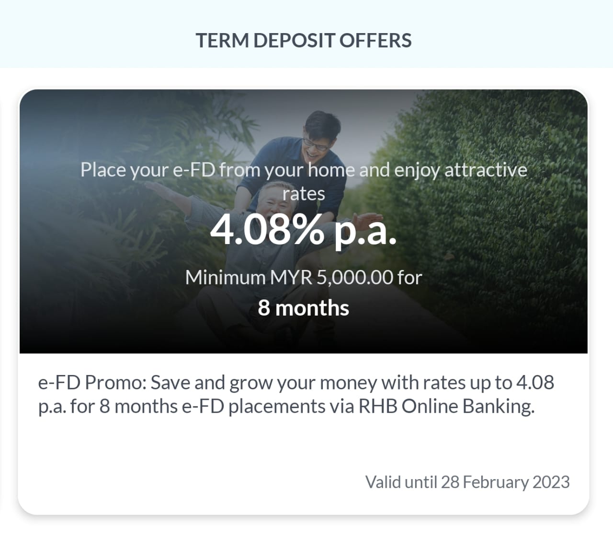
Task: Open the e-FD Promo description paragraph
Action: [296, 395]
